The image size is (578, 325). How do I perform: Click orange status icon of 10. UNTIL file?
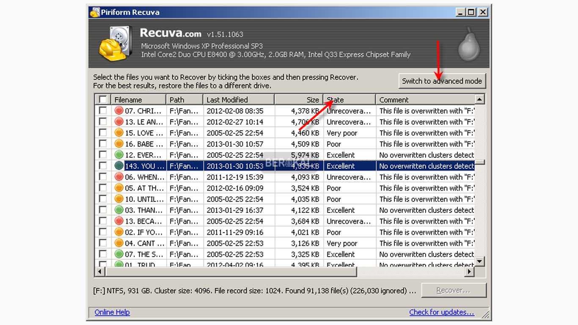119,199
